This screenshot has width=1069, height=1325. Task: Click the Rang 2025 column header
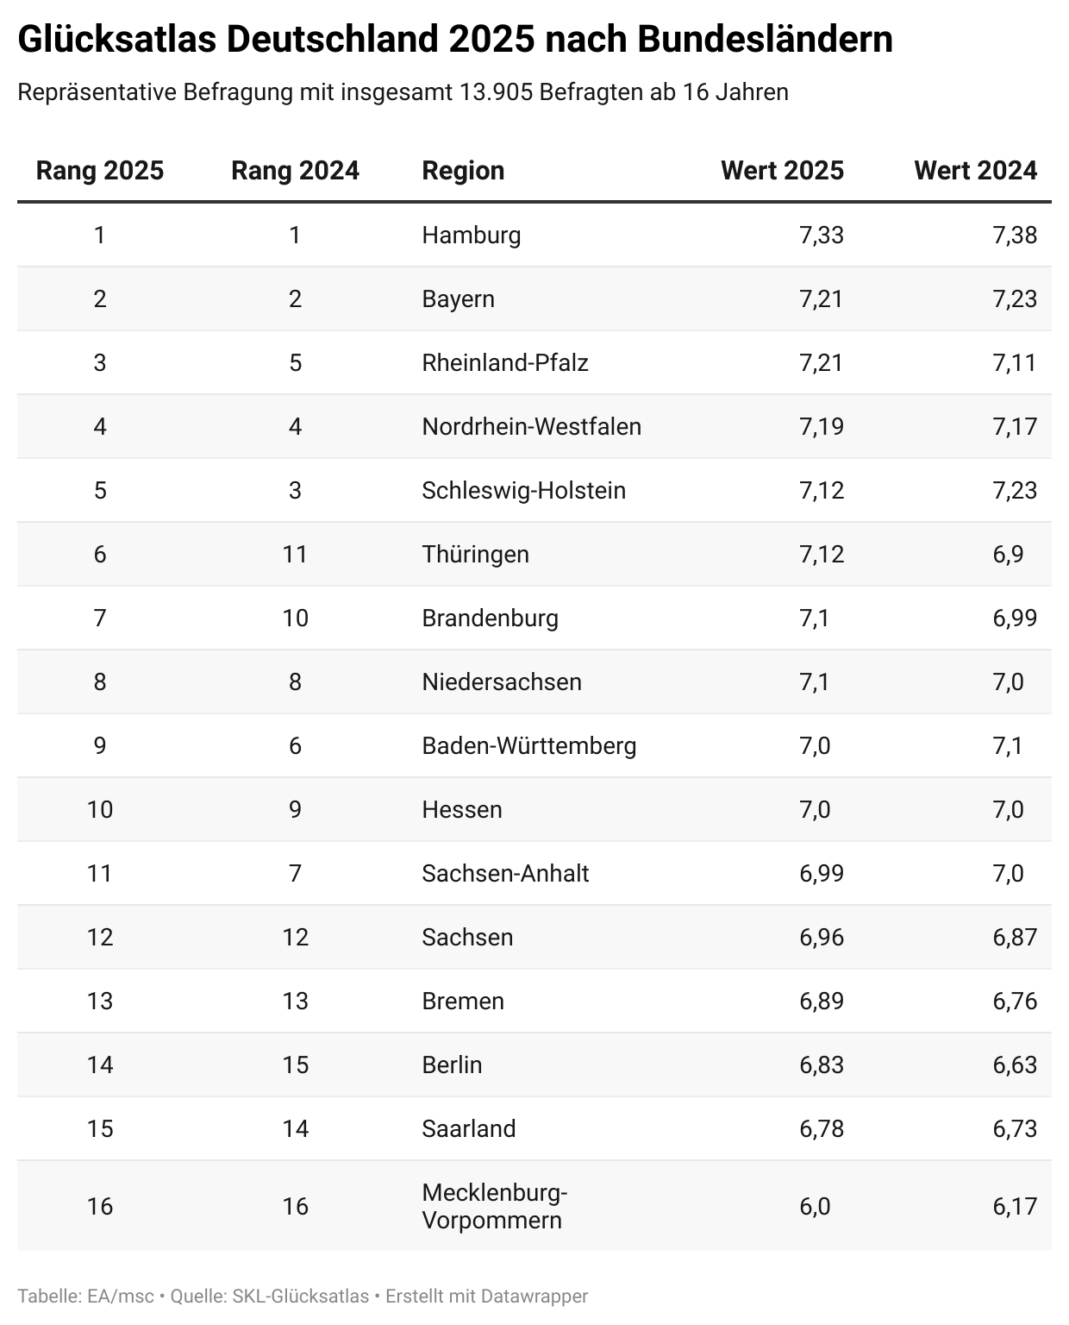point(100,170)
